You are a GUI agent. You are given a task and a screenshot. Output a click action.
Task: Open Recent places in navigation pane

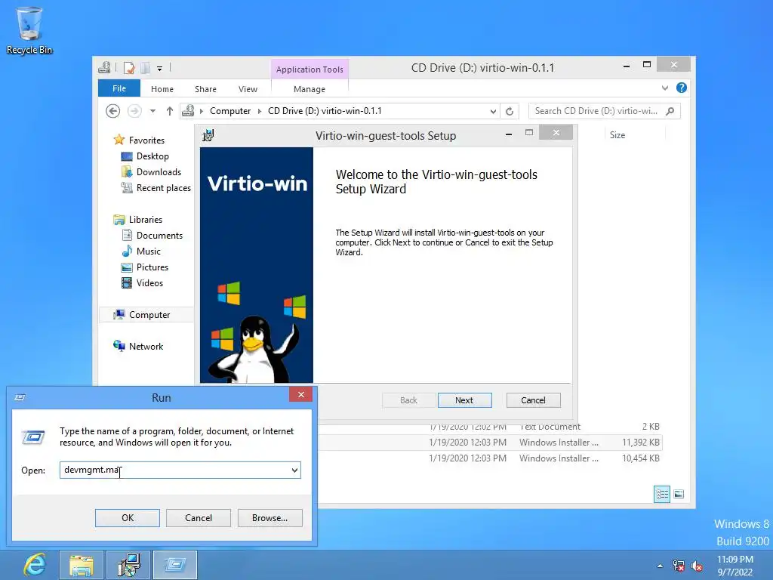pyautogui.click(x=163, y=188)
